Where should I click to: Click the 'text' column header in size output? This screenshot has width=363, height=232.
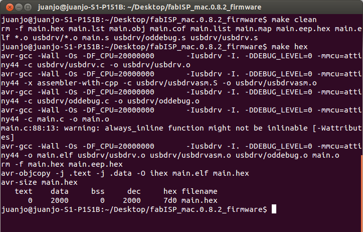point(24,191)
